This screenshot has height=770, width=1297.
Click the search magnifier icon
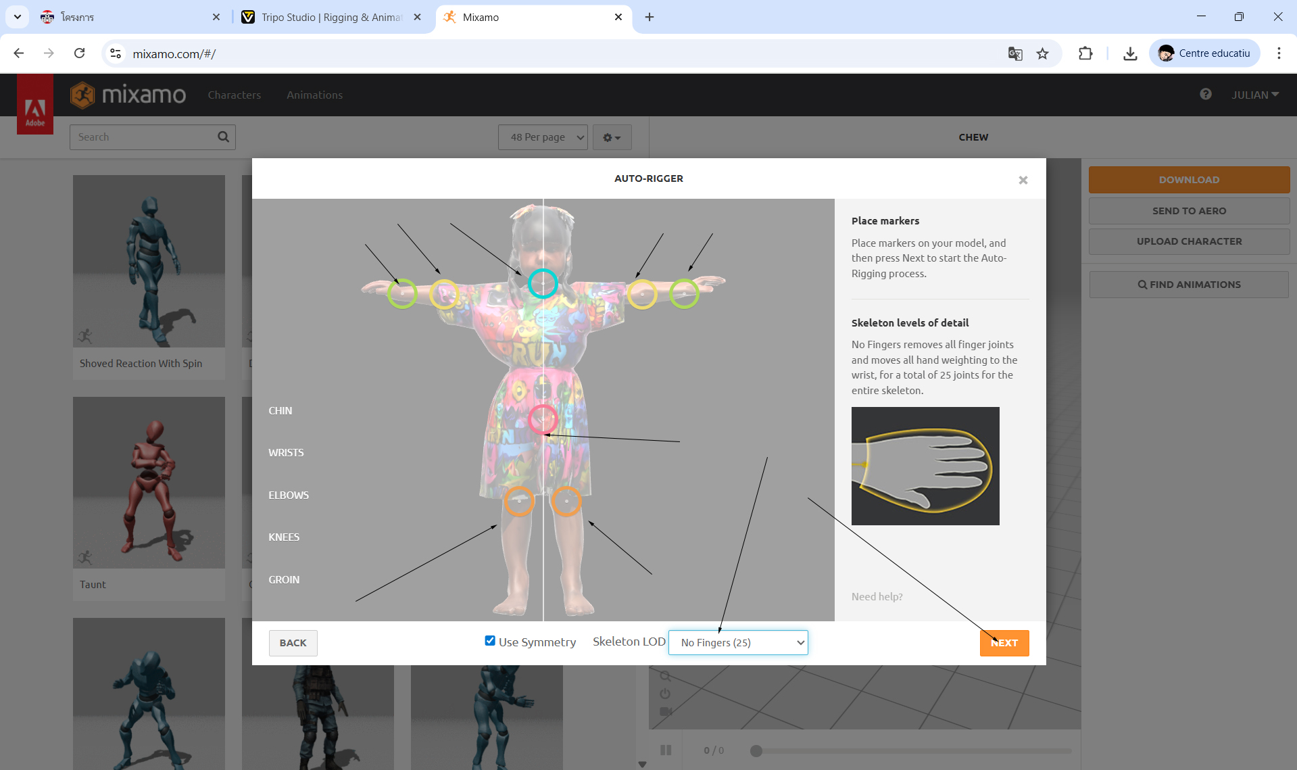click(x=223, y=137)
